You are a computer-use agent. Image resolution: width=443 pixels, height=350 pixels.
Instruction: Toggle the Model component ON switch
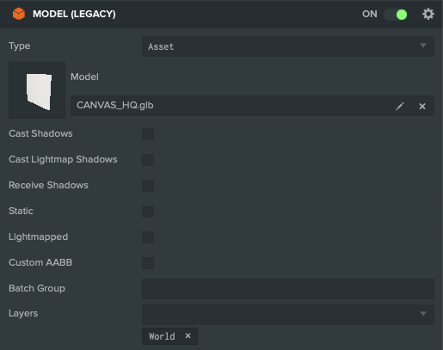(396, 15)
